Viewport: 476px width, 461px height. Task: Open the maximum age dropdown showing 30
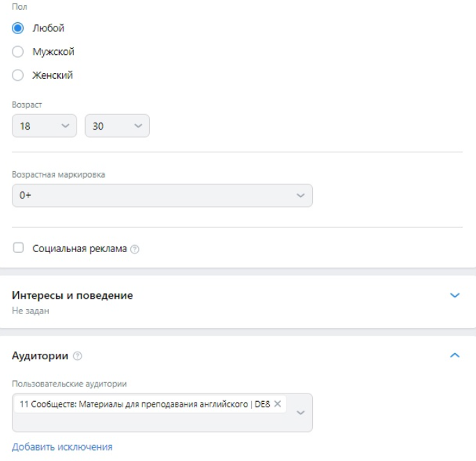point(117,125)
